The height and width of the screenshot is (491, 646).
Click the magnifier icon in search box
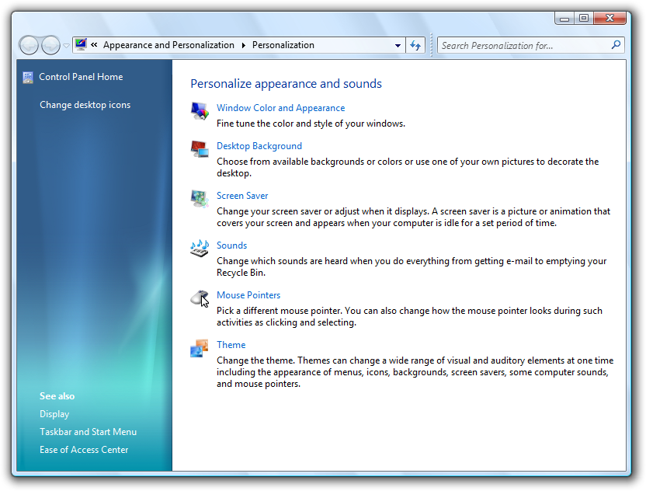click(616, 45)
